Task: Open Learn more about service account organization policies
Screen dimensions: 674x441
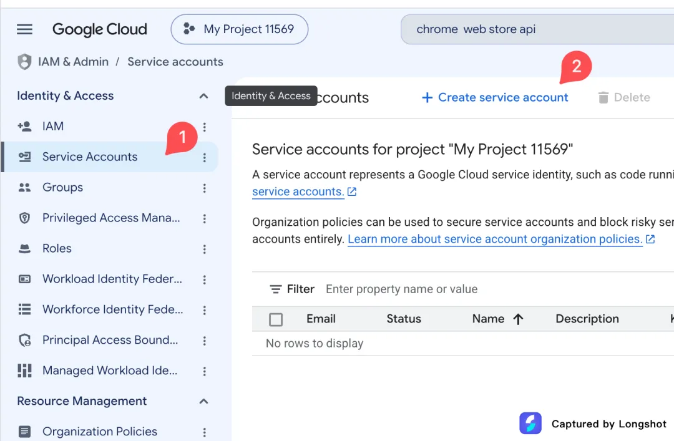Action: (501, 239)
